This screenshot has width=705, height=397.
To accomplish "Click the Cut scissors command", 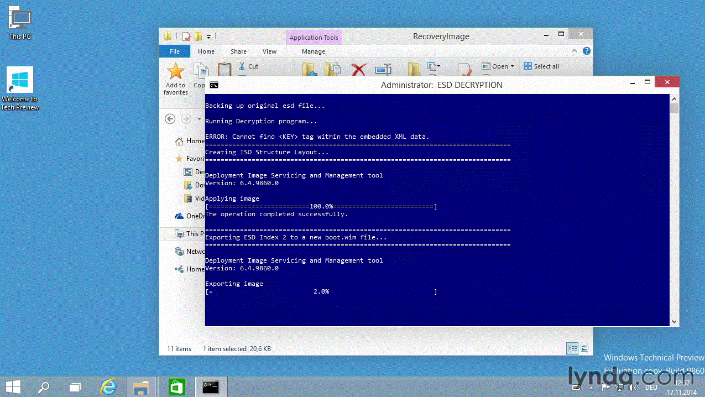I will point(248,66).
